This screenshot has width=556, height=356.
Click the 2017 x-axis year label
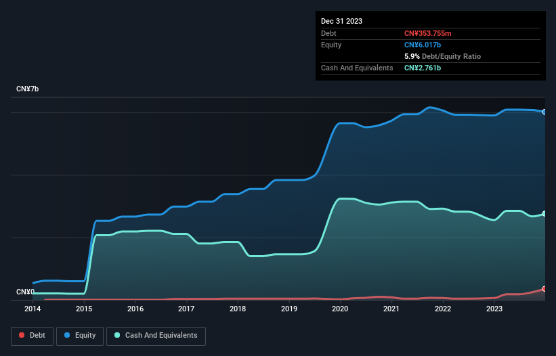point(186,309)
